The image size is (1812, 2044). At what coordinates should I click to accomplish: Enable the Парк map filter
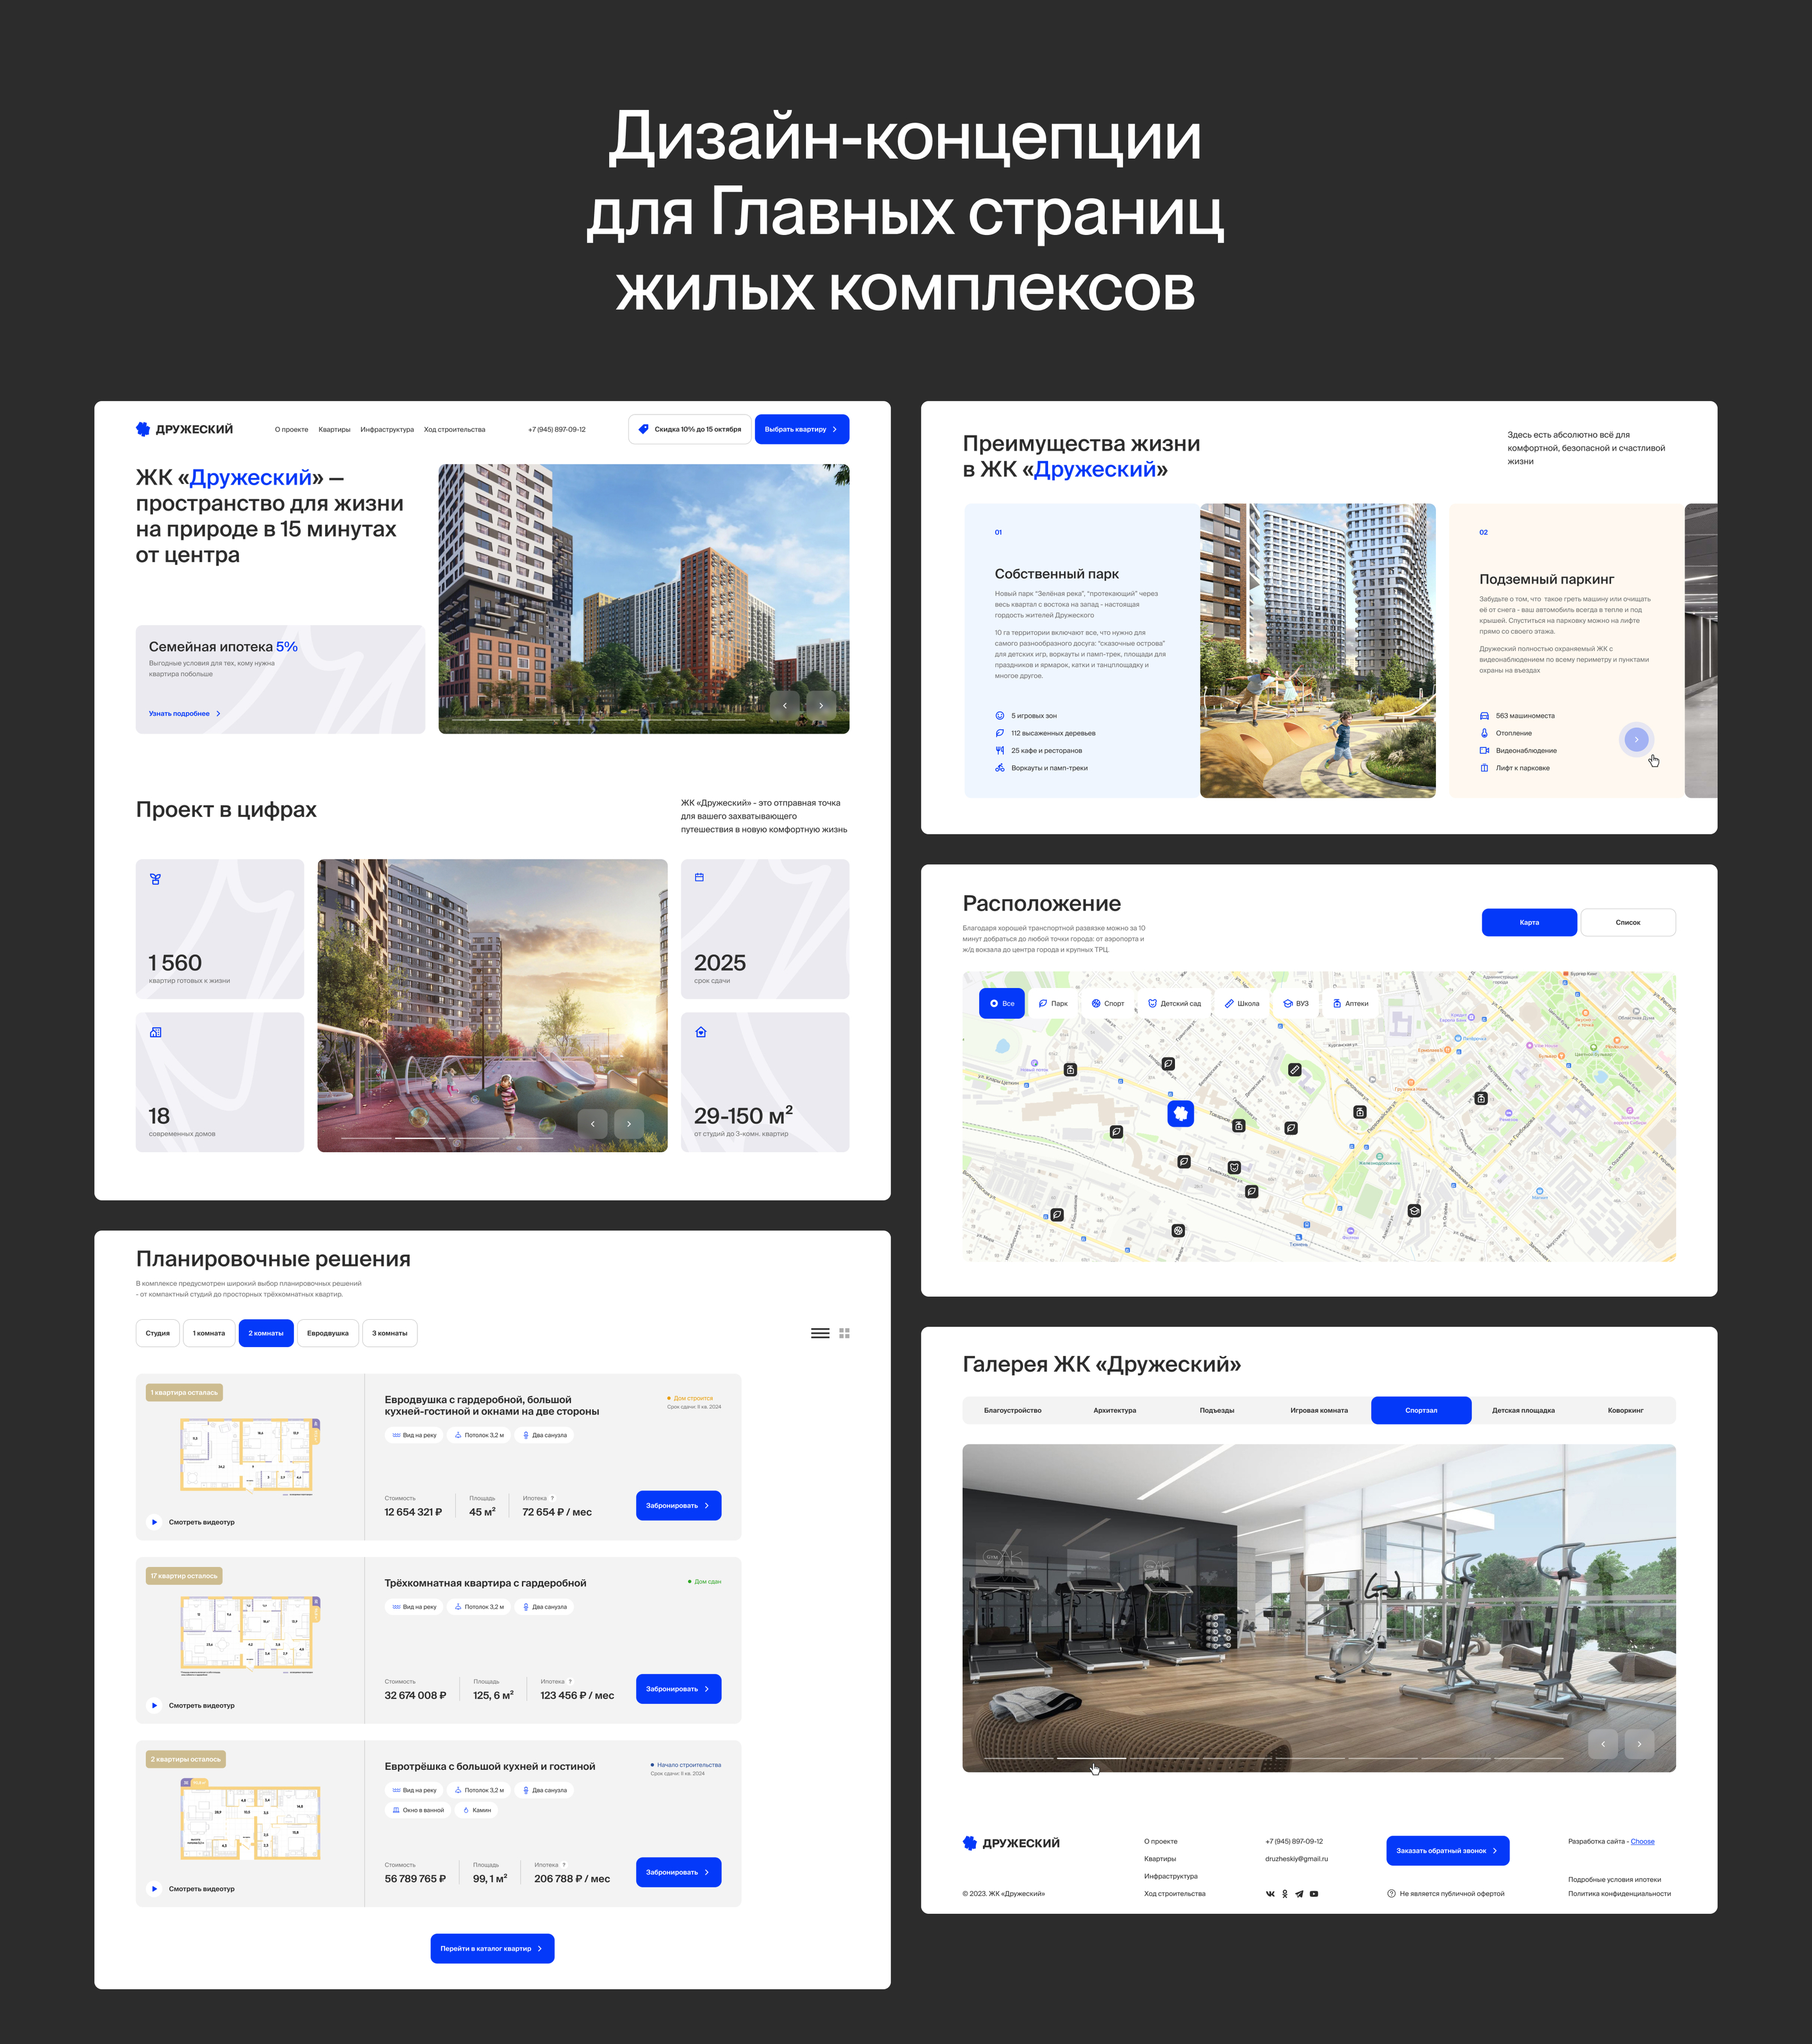point(1053,1003)
